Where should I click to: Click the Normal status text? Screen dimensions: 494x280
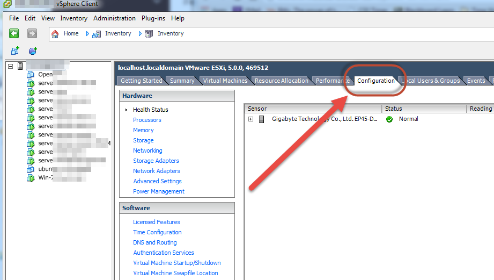[409, 119]
